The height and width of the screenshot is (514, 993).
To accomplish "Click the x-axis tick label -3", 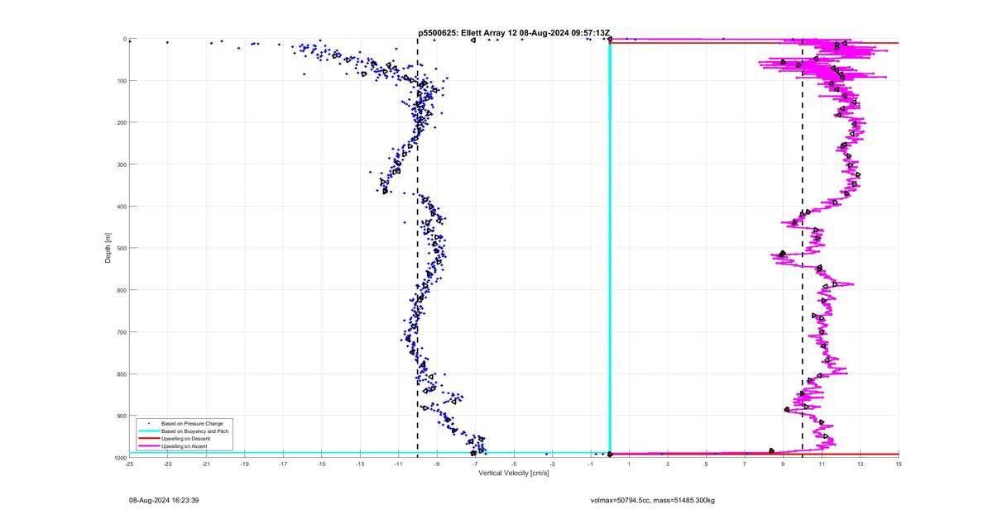I will 553,464.
